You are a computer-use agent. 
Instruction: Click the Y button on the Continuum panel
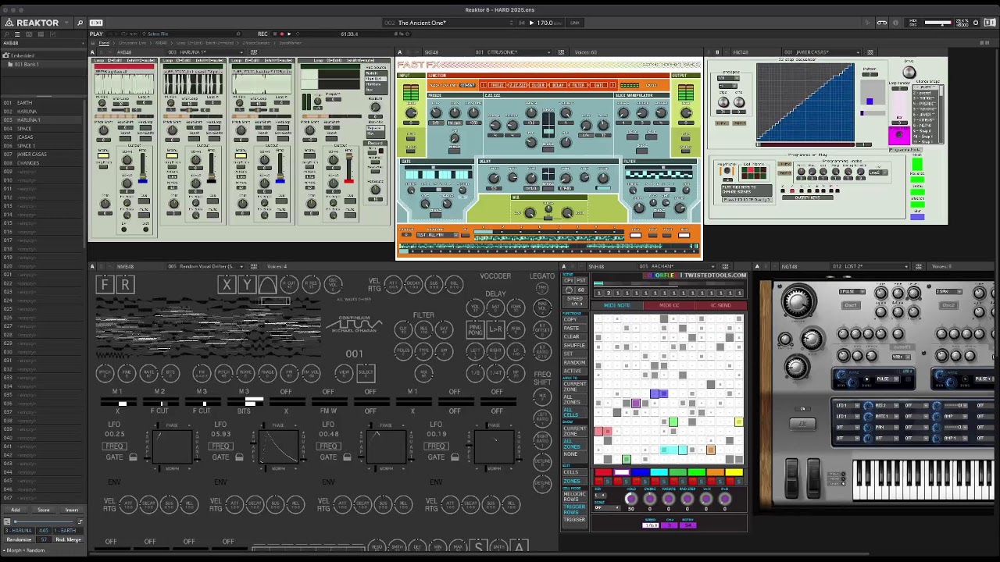click(246, 285)
